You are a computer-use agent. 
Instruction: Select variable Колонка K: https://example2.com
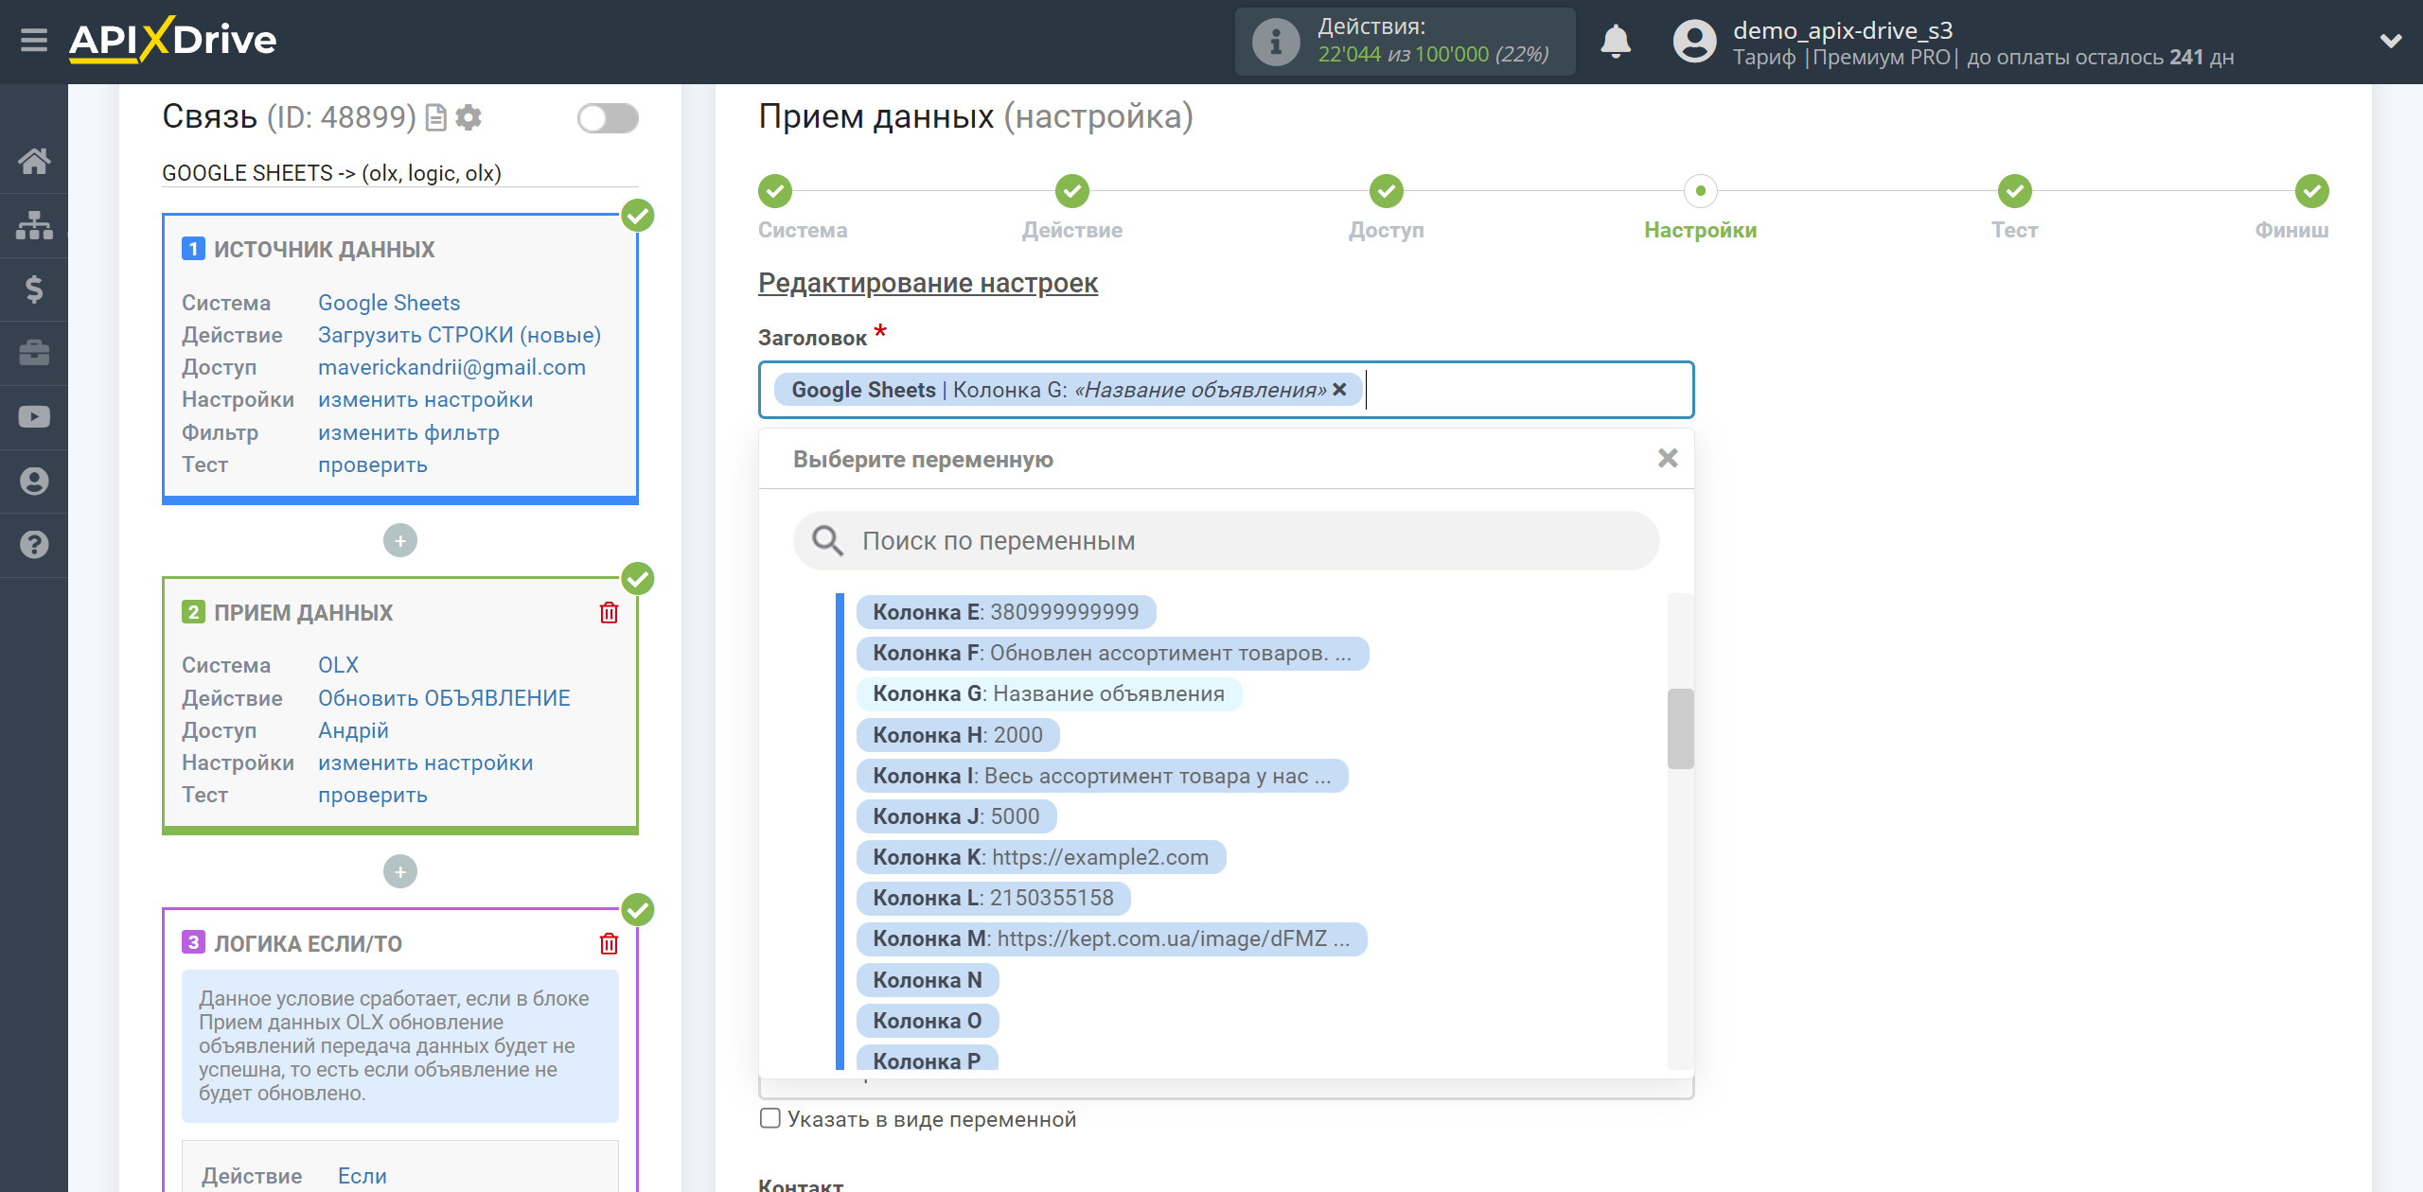tap(1041, 857)
